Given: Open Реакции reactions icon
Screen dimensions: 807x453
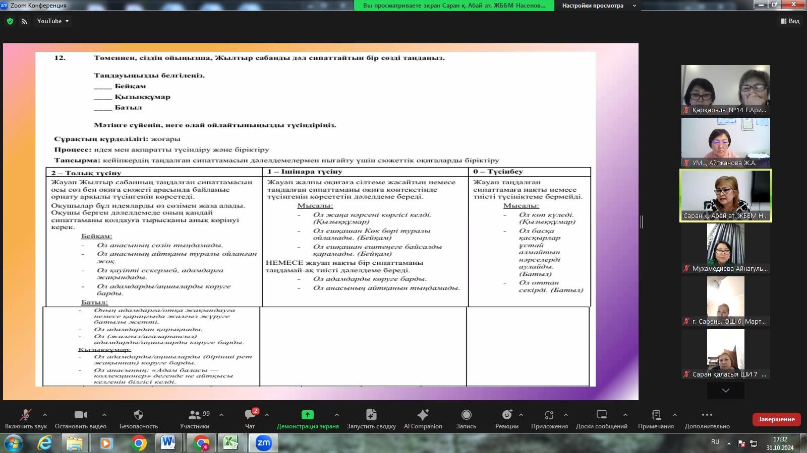Looking at the screenshot, I should 506,415.
